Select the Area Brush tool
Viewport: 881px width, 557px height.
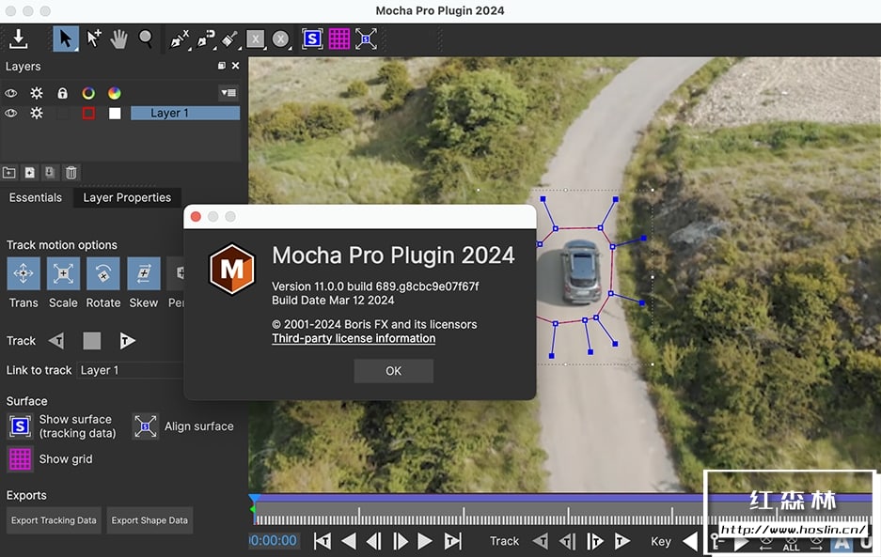point(229,39)
